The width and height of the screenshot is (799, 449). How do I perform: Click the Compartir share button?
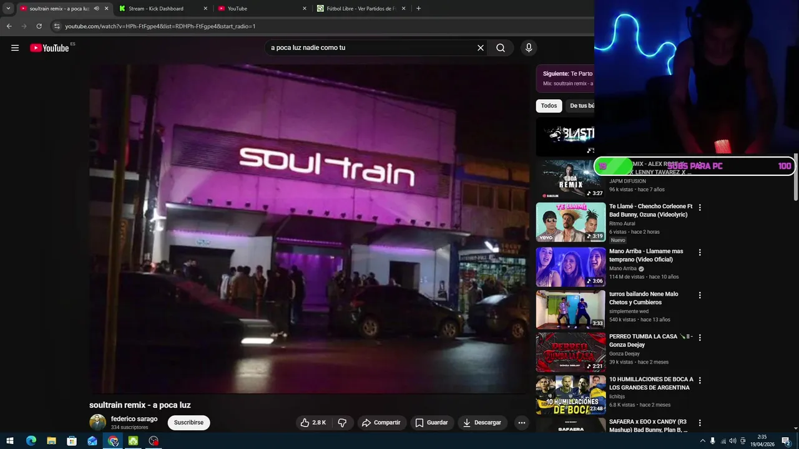click(381, 423)
